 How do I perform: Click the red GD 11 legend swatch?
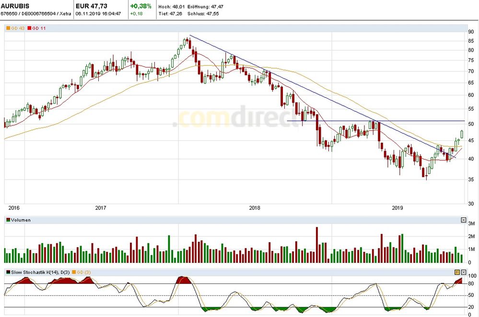click(x=30, y=29)
